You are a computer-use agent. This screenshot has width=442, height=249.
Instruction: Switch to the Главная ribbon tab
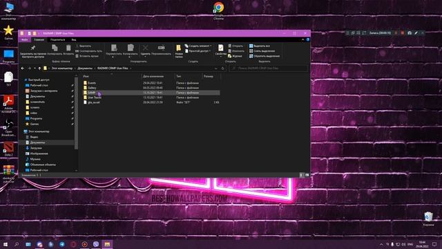coord(39,39)
